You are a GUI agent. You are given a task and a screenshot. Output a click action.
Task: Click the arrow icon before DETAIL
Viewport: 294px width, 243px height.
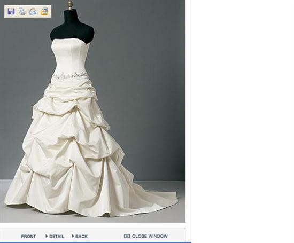[47, 236]
